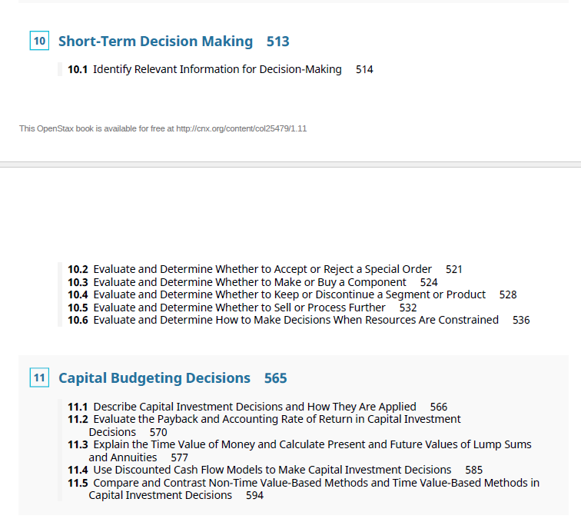Click page number 536 for section 10.6
The image size is (581, 532).
(x=521, y=320)
